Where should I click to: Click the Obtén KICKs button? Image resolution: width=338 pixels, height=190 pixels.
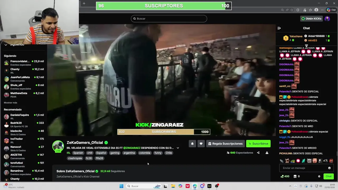312,18
